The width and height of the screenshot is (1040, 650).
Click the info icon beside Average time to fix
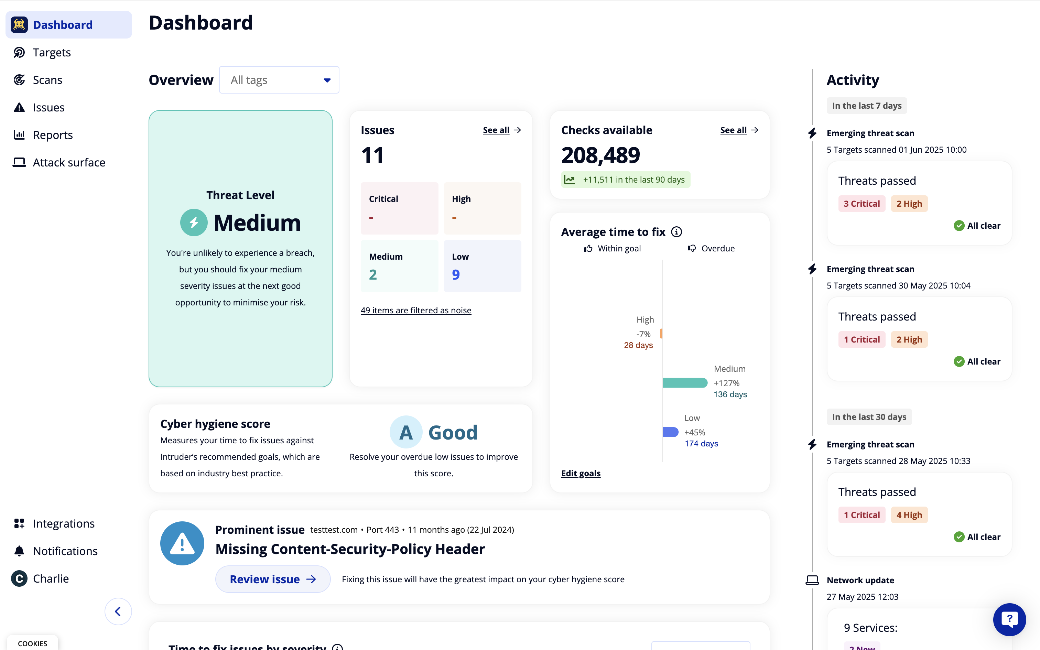[676, 232]
